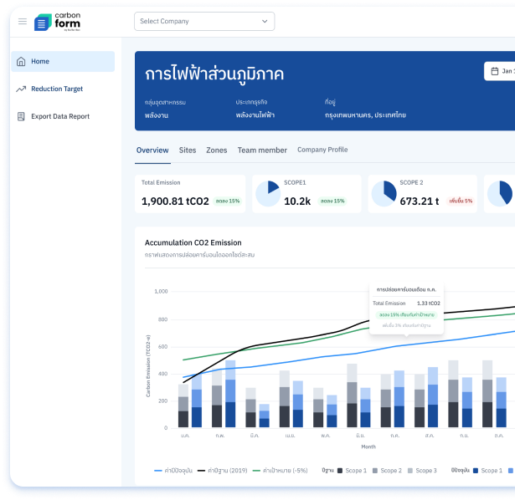
Task: Open Reduction Target in the sidebar
Action: pos(57,89)
